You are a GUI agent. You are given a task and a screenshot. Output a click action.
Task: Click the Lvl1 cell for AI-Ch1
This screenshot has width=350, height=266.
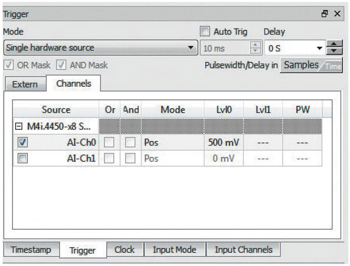pos(263,158)
